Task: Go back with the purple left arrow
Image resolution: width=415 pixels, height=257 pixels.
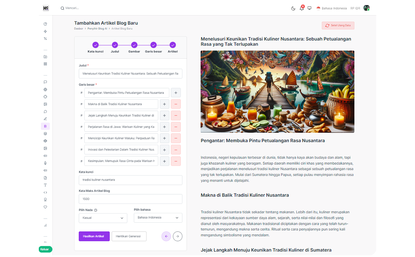Action: (x=166, y=236)
